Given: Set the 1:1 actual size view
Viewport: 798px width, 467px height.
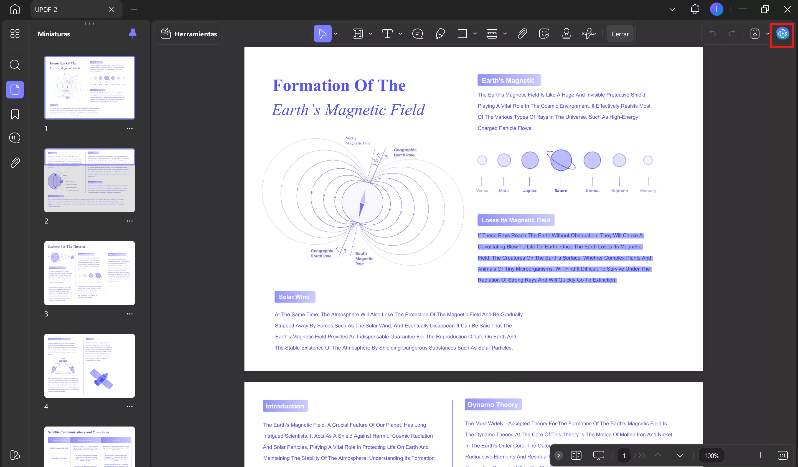Looking at the screenshot, I should 782,455.
